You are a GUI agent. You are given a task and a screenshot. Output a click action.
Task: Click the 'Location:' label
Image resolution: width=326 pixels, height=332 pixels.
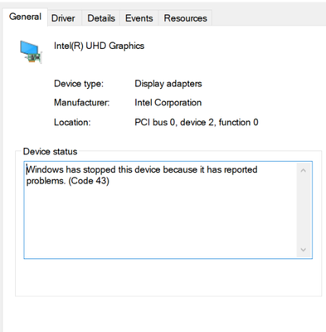click(72, 122)
